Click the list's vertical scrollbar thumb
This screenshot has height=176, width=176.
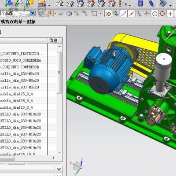[x=59, y=73]
